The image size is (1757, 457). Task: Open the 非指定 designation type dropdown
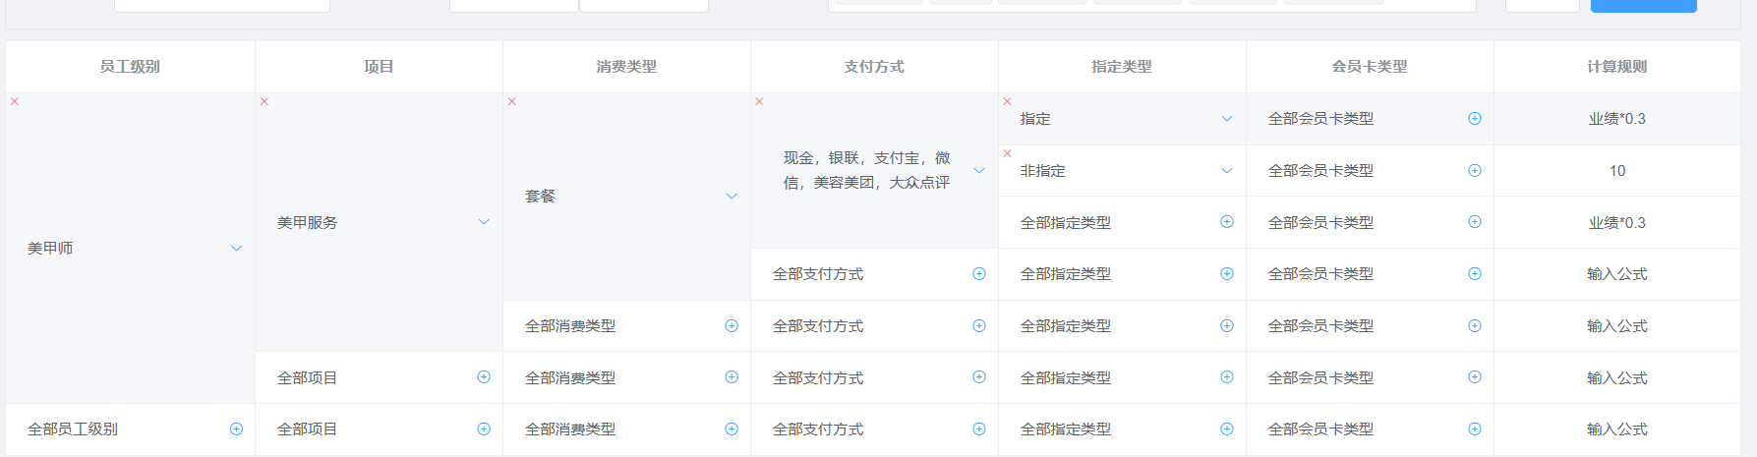click(x=1227, y=171)
